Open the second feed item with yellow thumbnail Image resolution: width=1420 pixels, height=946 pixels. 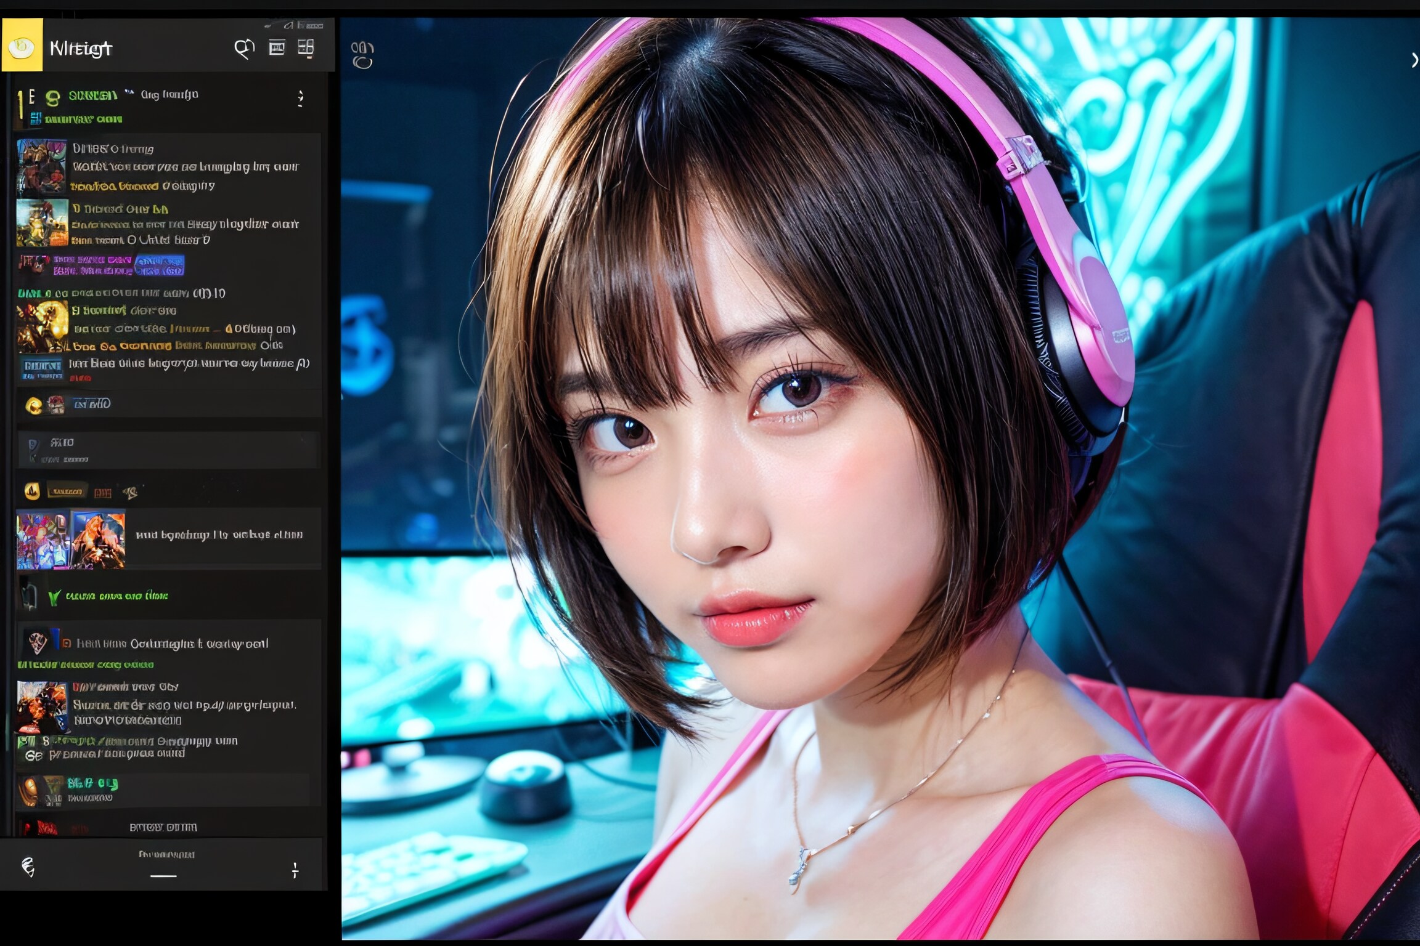(x=42, y=223)
